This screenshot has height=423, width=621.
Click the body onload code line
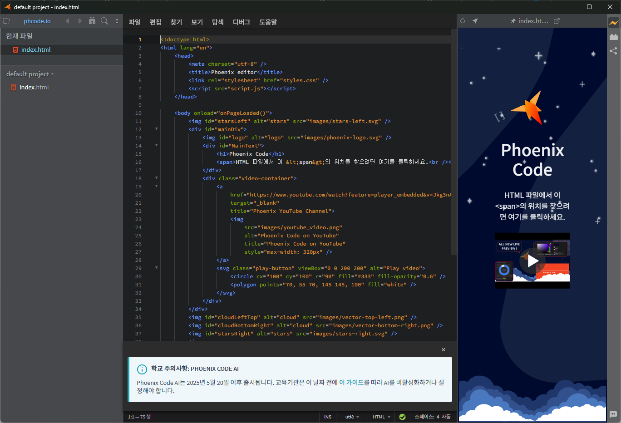click(223, 113)
